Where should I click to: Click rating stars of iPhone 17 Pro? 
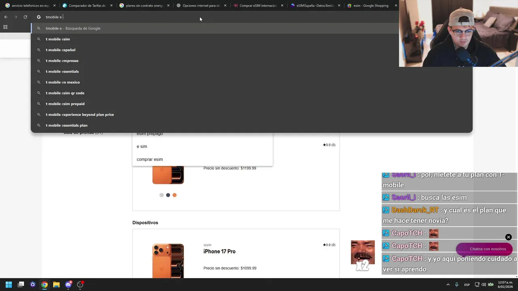pyautogui.click(x=329, y=245)
